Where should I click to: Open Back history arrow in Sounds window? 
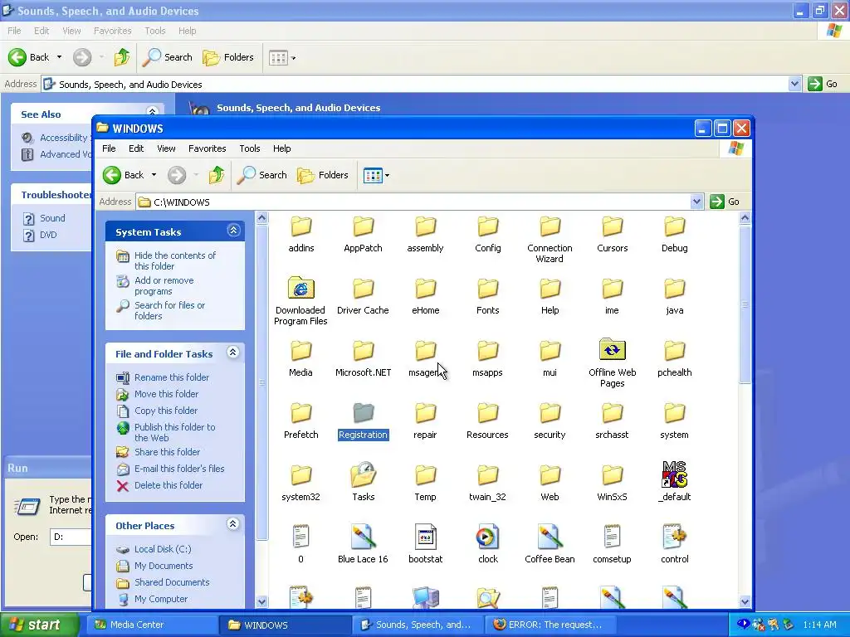tap(59, 57)
